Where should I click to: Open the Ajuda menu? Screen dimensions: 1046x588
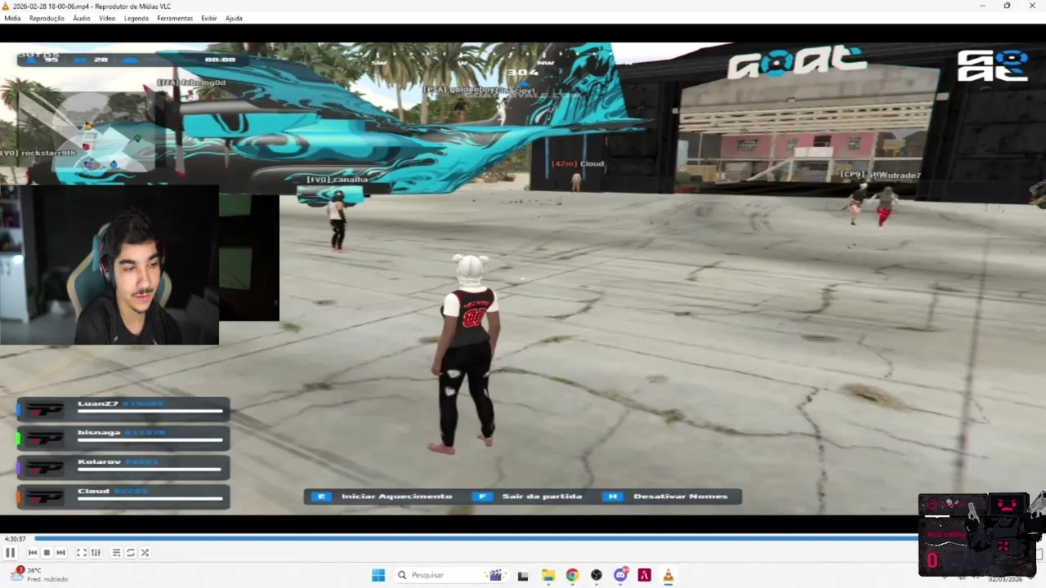[234, 18]
